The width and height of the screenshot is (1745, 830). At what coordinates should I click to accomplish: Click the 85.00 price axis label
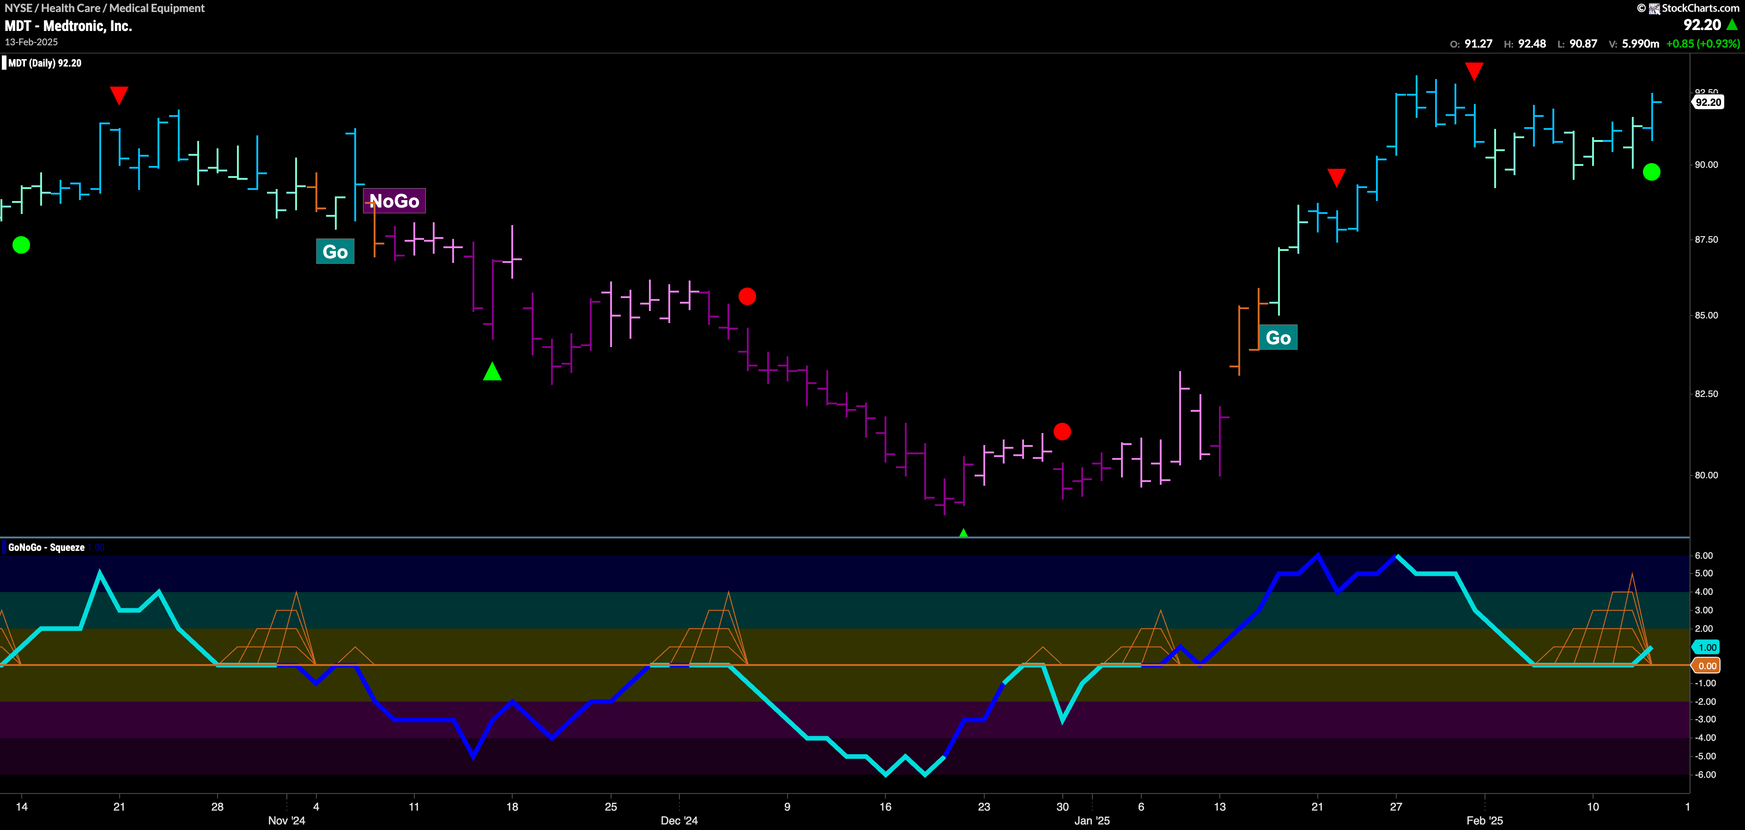(1706, 315)
